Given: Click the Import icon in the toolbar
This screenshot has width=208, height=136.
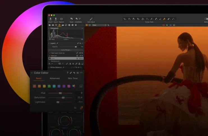Looking at the screenshot, I should coord(51,19).
